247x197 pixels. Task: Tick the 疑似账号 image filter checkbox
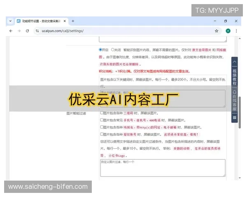coord(102,134)
